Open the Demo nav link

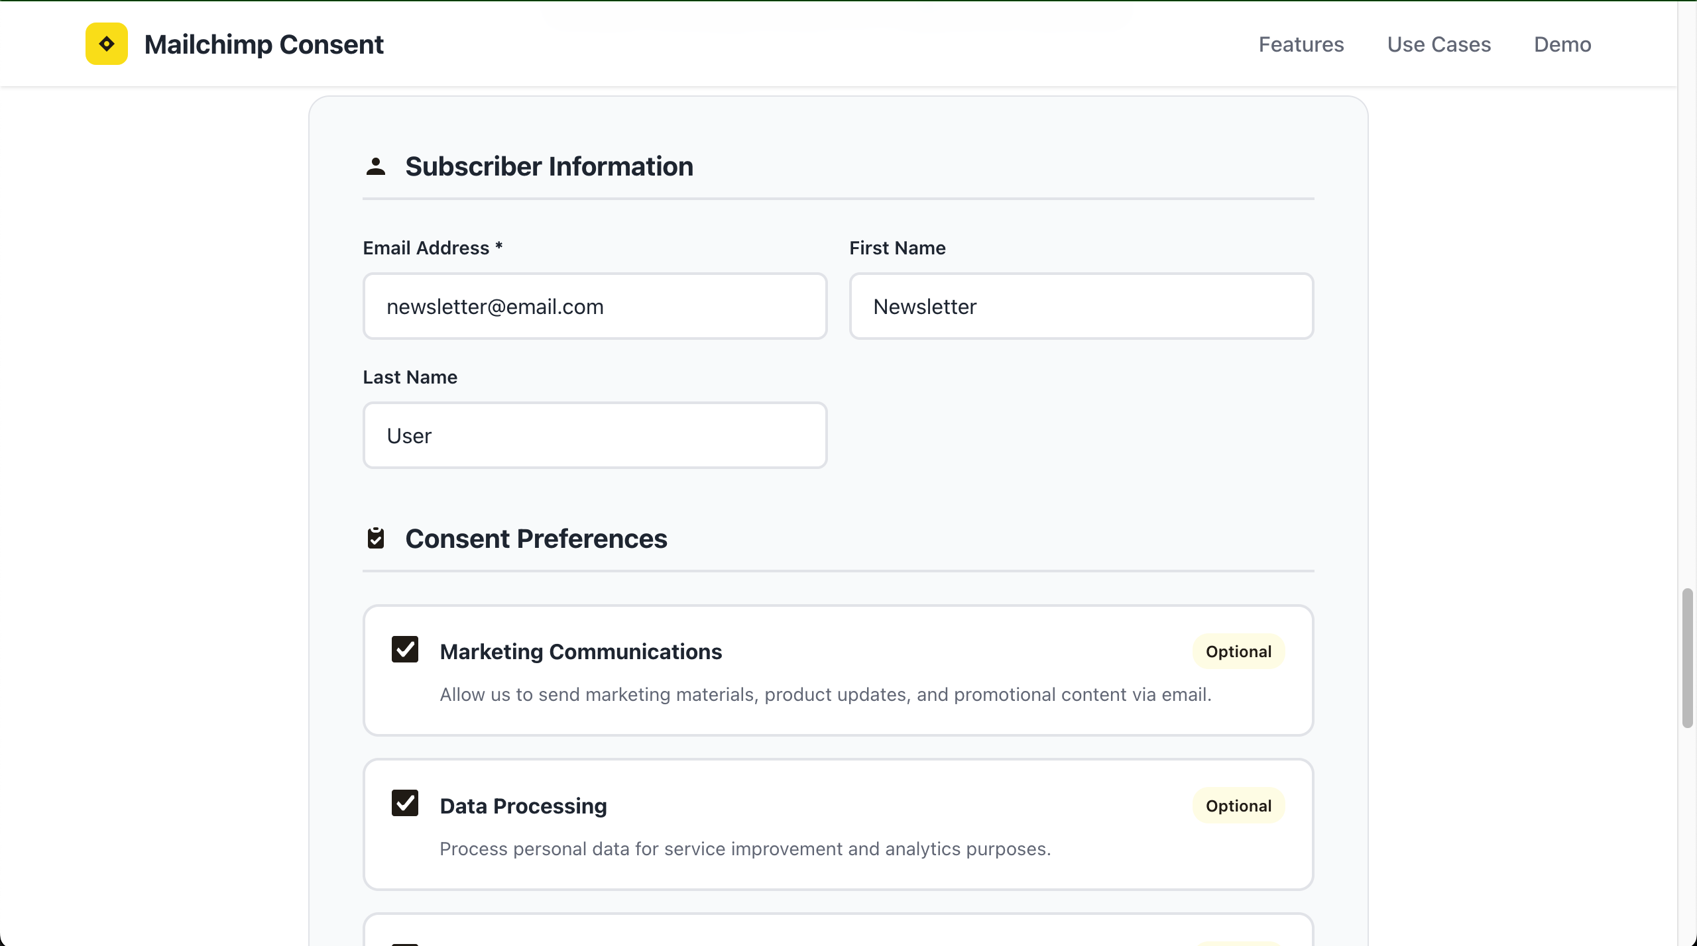tap(1562, 44)
